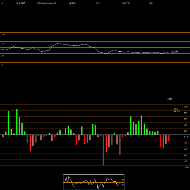
Task: Click the 10 label in mini chart
Action: coord(122,185)
